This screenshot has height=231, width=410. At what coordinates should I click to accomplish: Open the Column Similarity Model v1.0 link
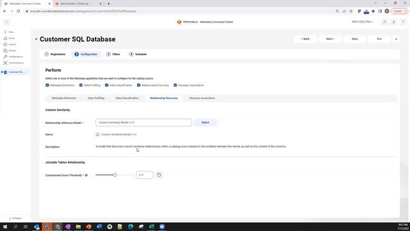coord(119,134)
